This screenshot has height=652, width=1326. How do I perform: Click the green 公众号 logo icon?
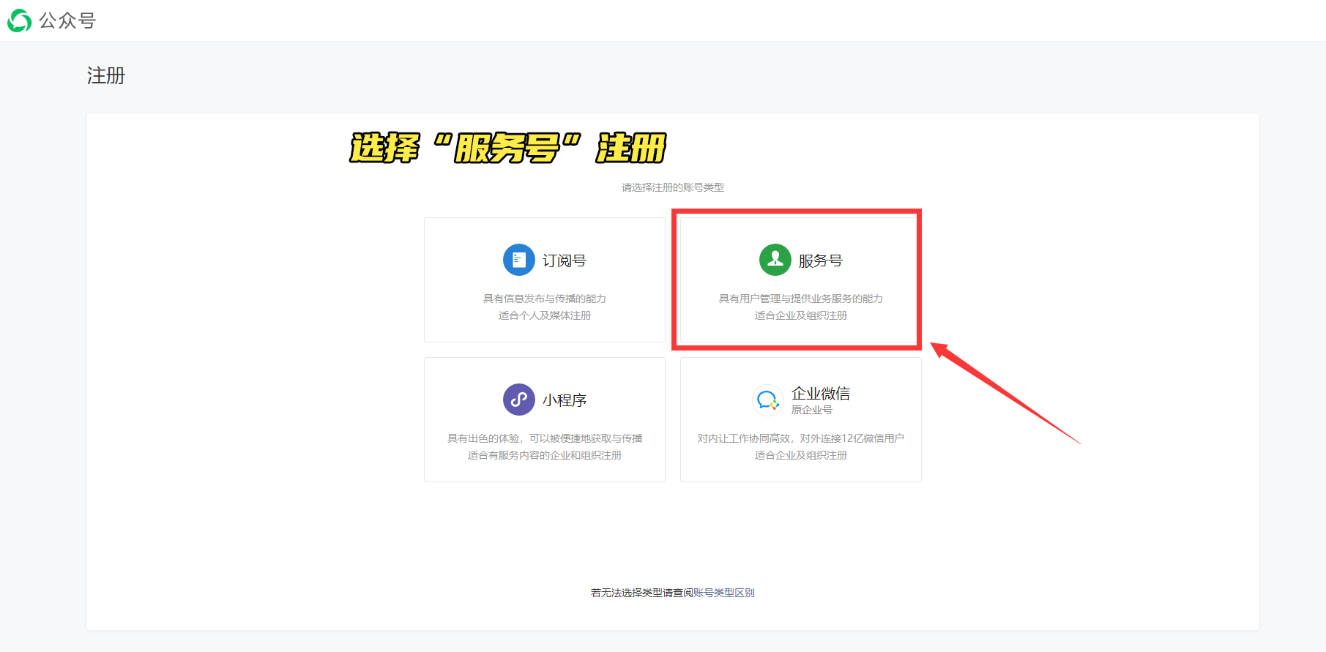click(x=20, y=20)
